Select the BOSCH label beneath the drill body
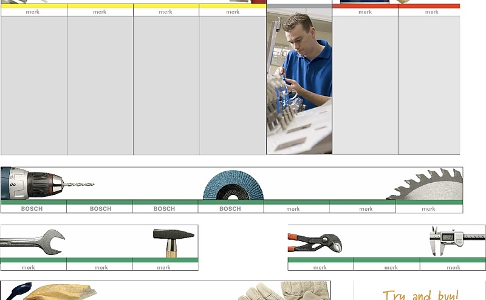This screenshot has width=486, height=300. (x=32, y=209)
